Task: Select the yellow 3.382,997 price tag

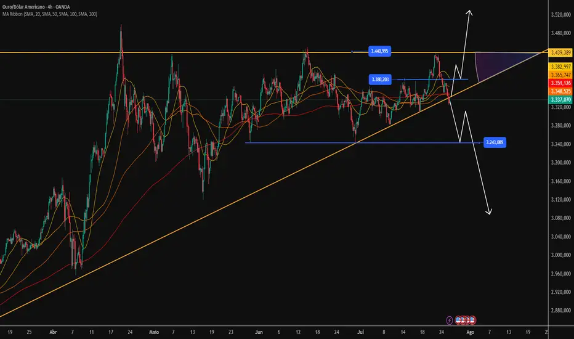Action: [561, 67]
